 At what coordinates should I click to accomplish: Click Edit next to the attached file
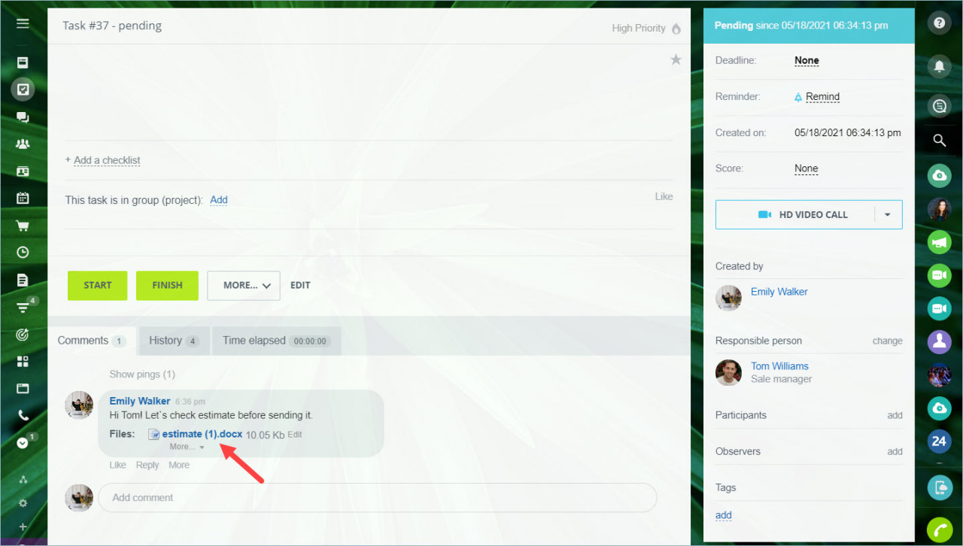point(295,435)
